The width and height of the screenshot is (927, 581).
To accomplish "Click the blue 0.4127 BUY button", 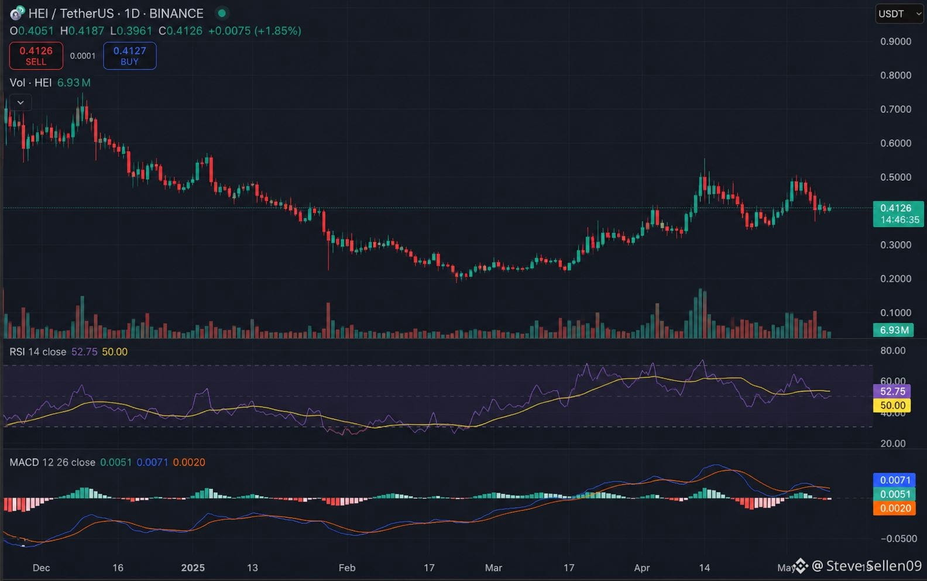I will point(130,56).
